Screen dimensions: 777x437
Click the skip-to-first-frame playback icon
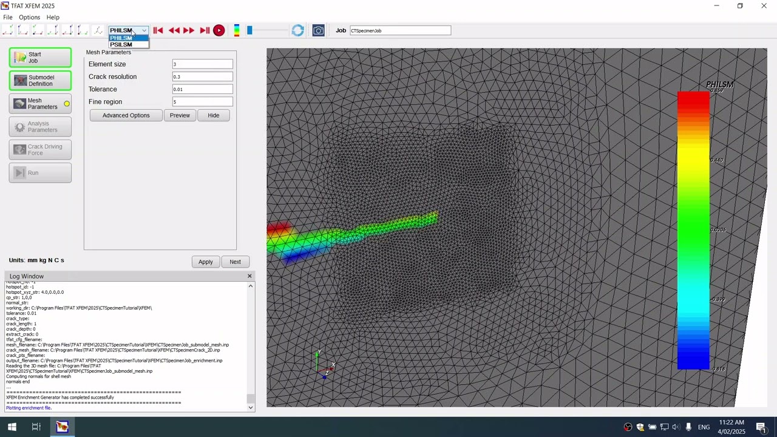coord(158,30)
